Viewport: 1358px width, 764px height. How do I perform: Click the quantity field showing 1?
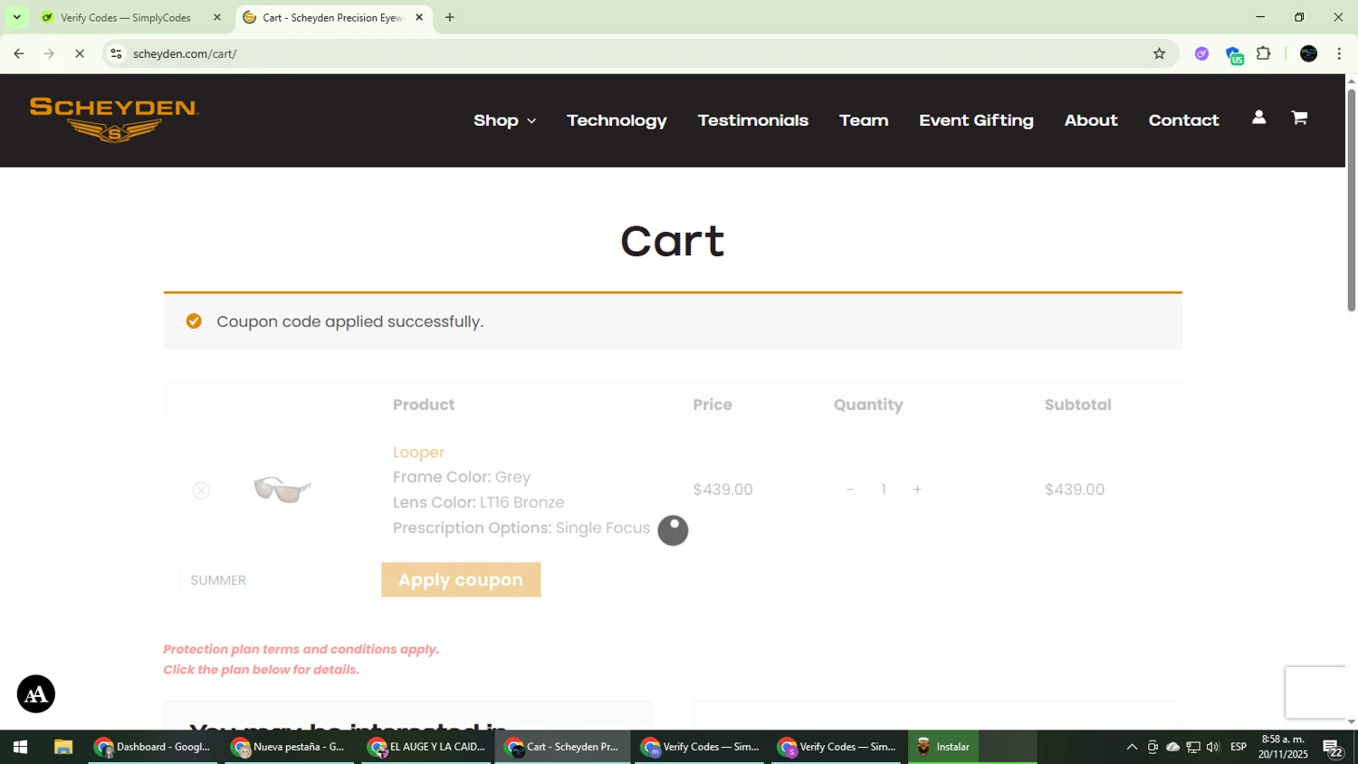884,490
